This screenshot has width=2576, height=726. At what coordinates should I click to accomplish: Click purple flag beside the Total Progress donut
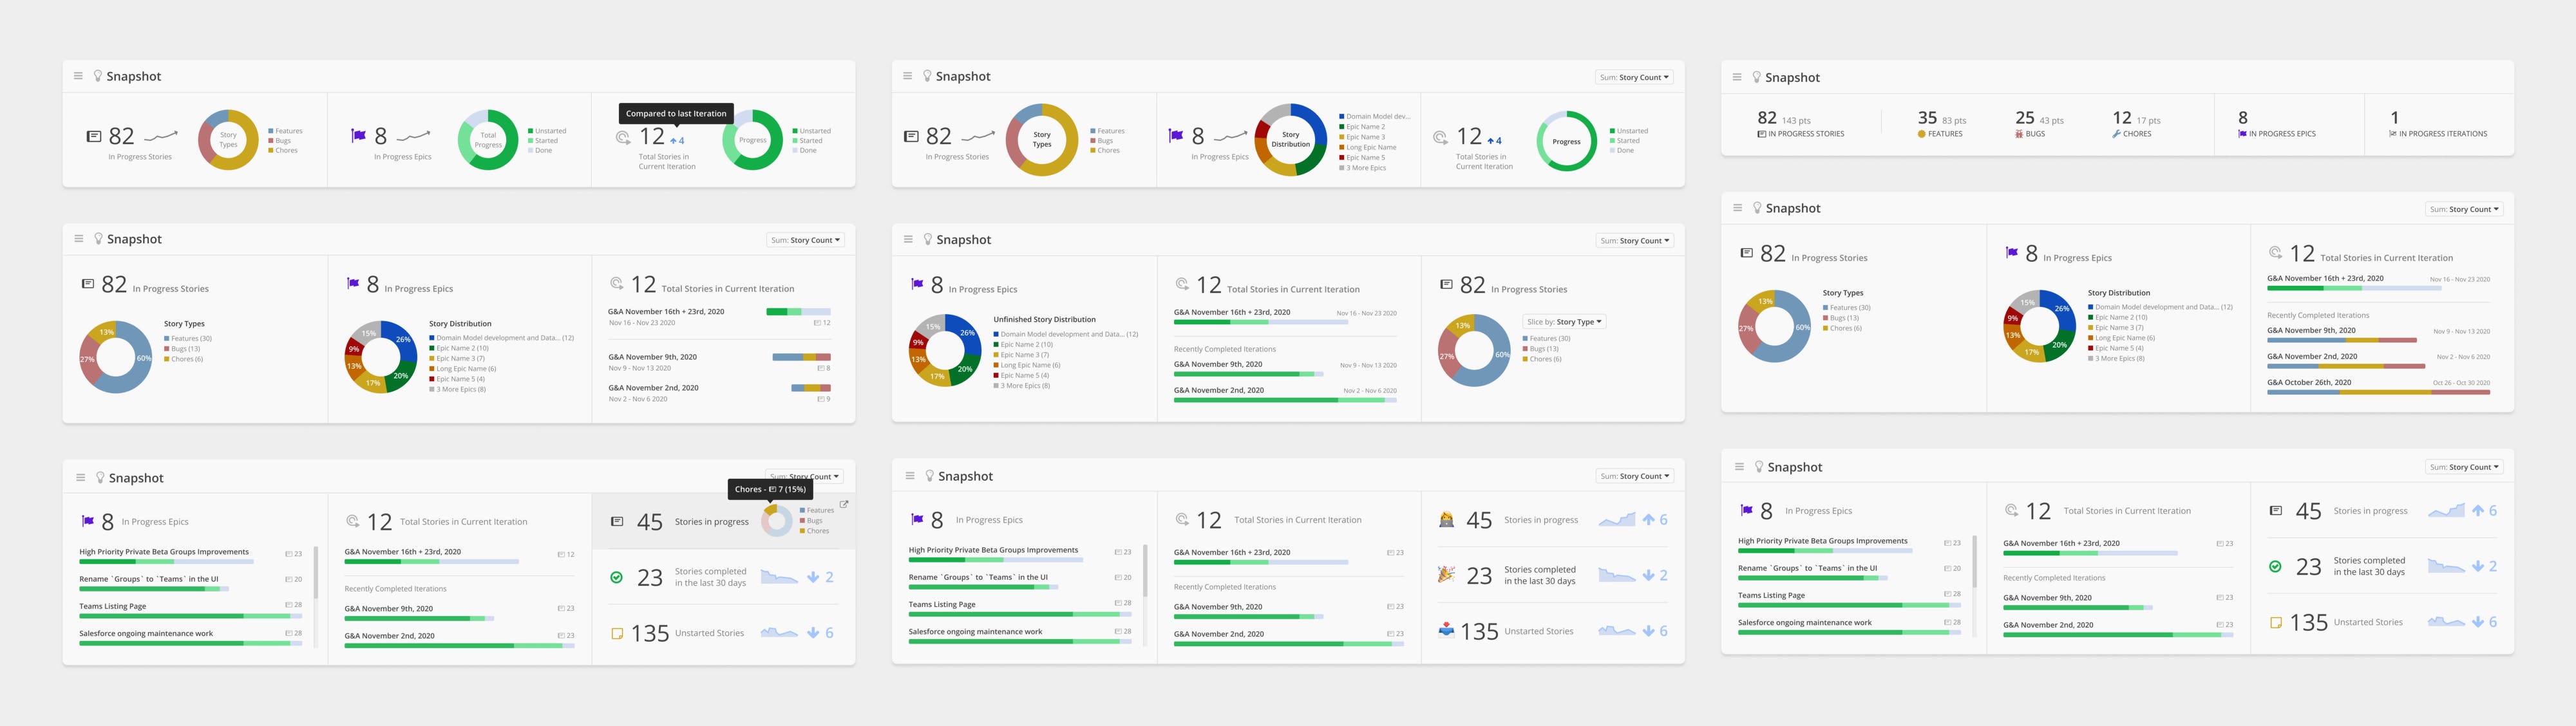tap(358, 136)
